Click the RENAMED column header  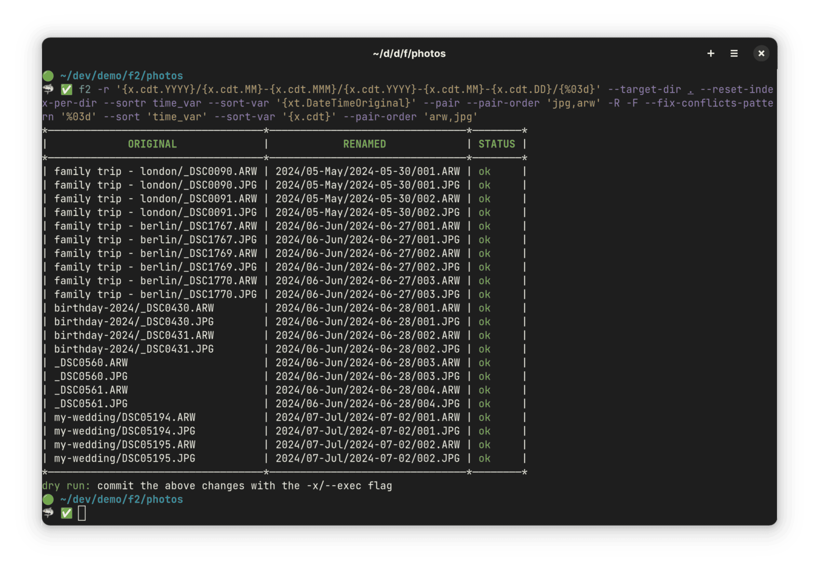[364, 144]
